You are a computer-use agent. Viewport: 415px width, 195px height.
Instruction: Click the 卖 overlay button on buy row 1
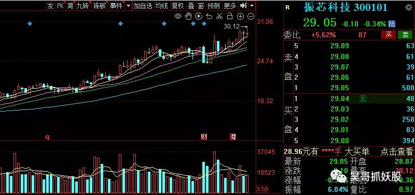pos(363,99)
